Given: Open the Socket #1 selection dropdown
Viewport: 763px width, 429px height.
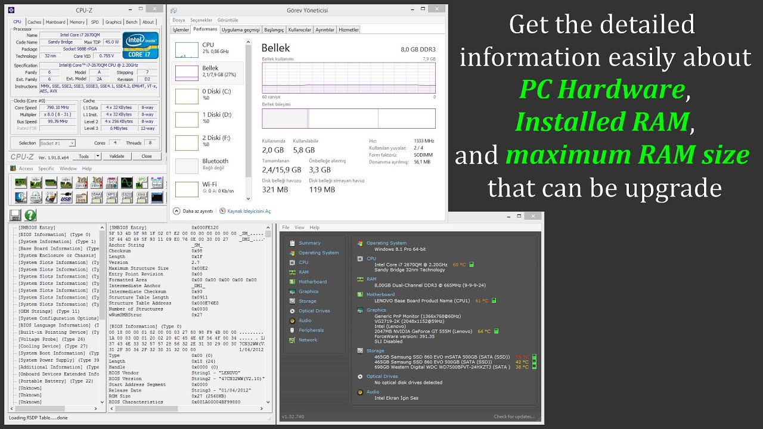Looking at the screenshot, I should coord(57,143).
